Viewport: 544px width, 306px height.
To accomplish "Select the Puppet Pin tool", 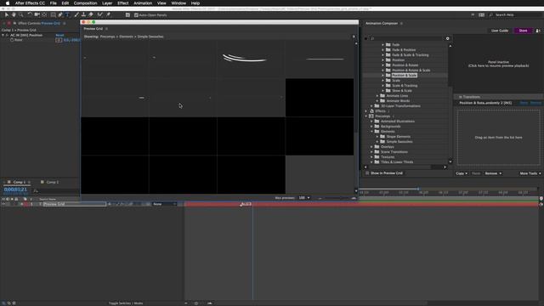I will (x=108, y=15).
